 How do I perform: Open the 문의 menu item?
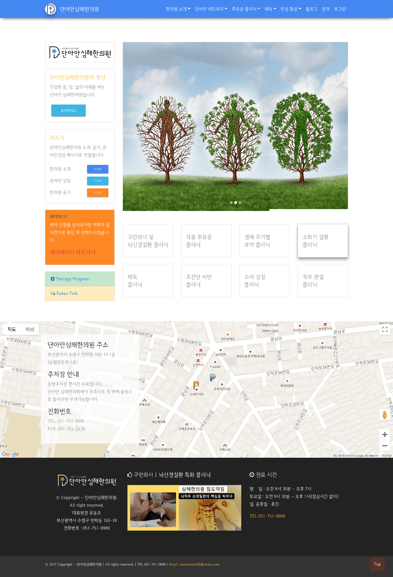326,9
